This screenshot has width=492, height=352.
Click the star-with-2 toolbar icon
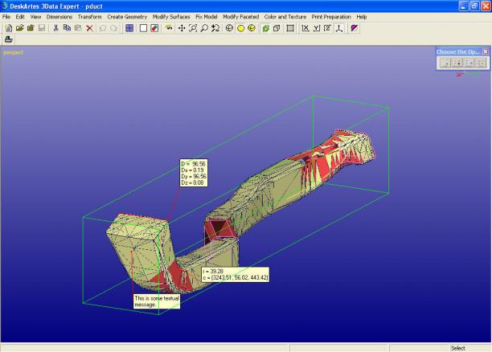coord(215,28)
